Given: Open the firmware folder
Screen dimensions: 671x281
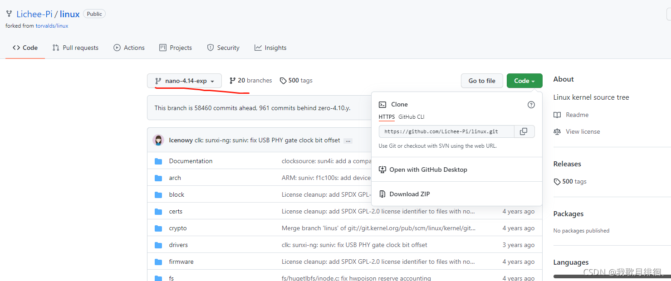Looking at the screenshot, I should tap(181, 262).
